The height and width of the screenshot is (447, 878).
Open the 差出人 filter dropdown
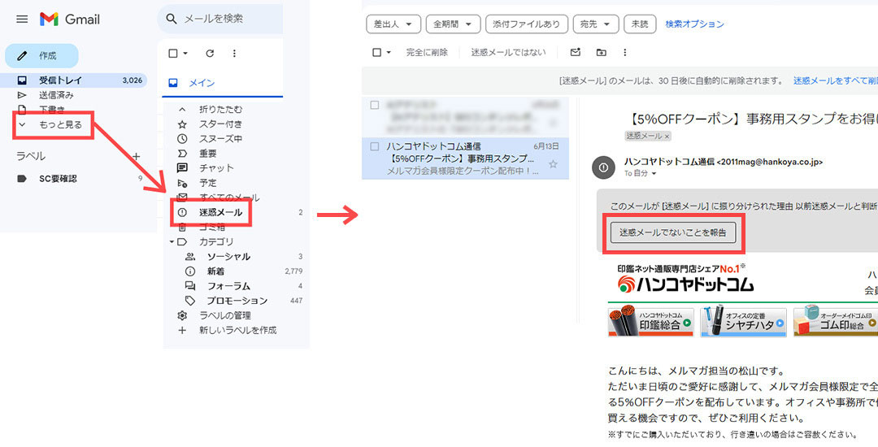point(393,24)
